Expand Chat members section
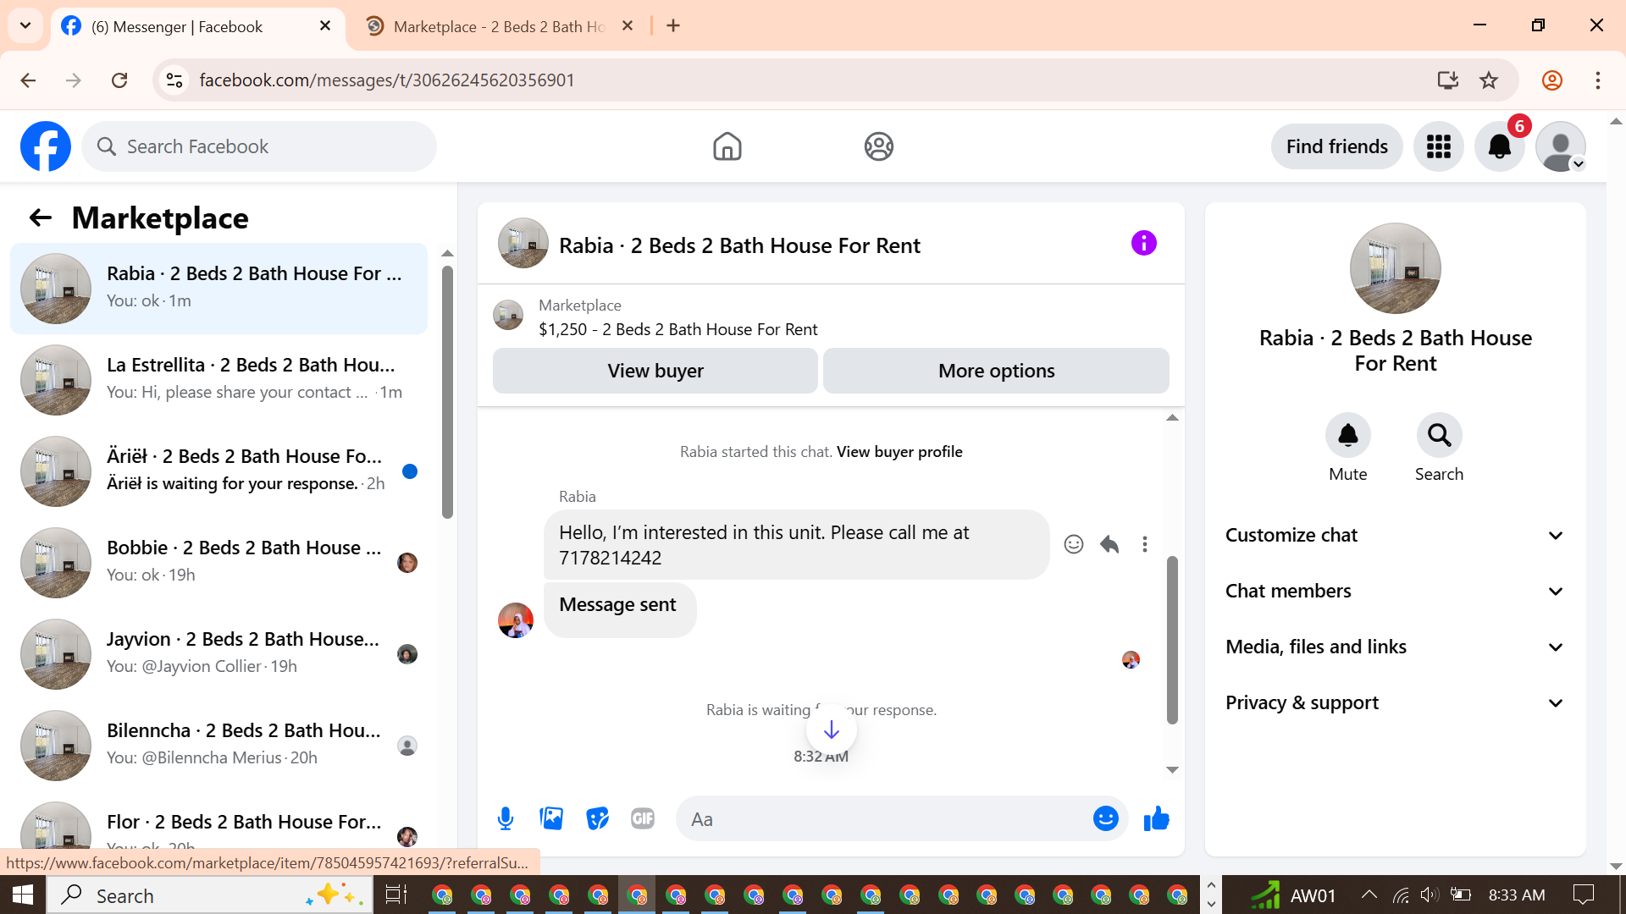The width and height of the screenshot is (1626, 914). (1395, 591)
